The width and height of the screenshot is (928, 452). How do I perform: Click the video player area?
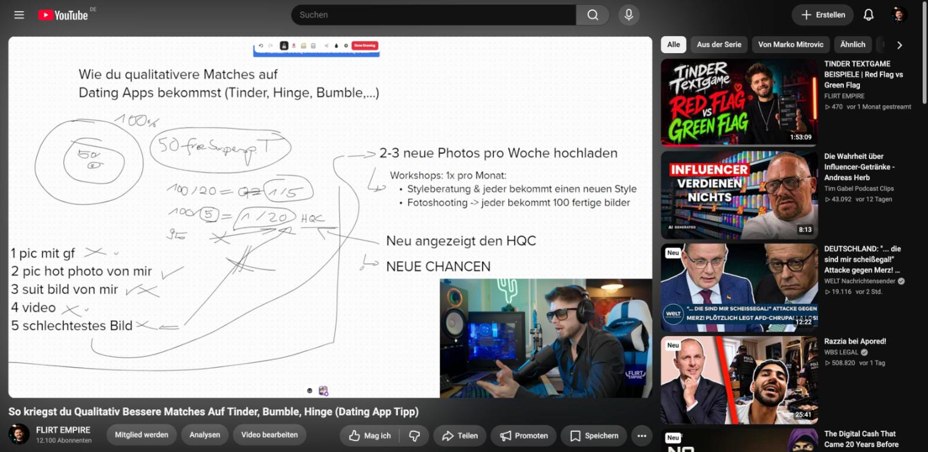[330, 217]
